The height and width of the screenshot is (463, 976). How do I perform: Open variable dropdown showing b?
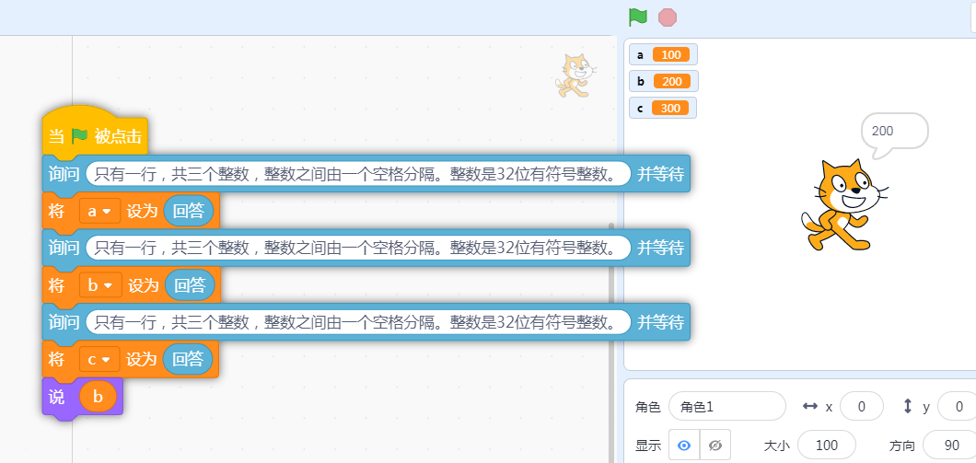tap(100, 285)
